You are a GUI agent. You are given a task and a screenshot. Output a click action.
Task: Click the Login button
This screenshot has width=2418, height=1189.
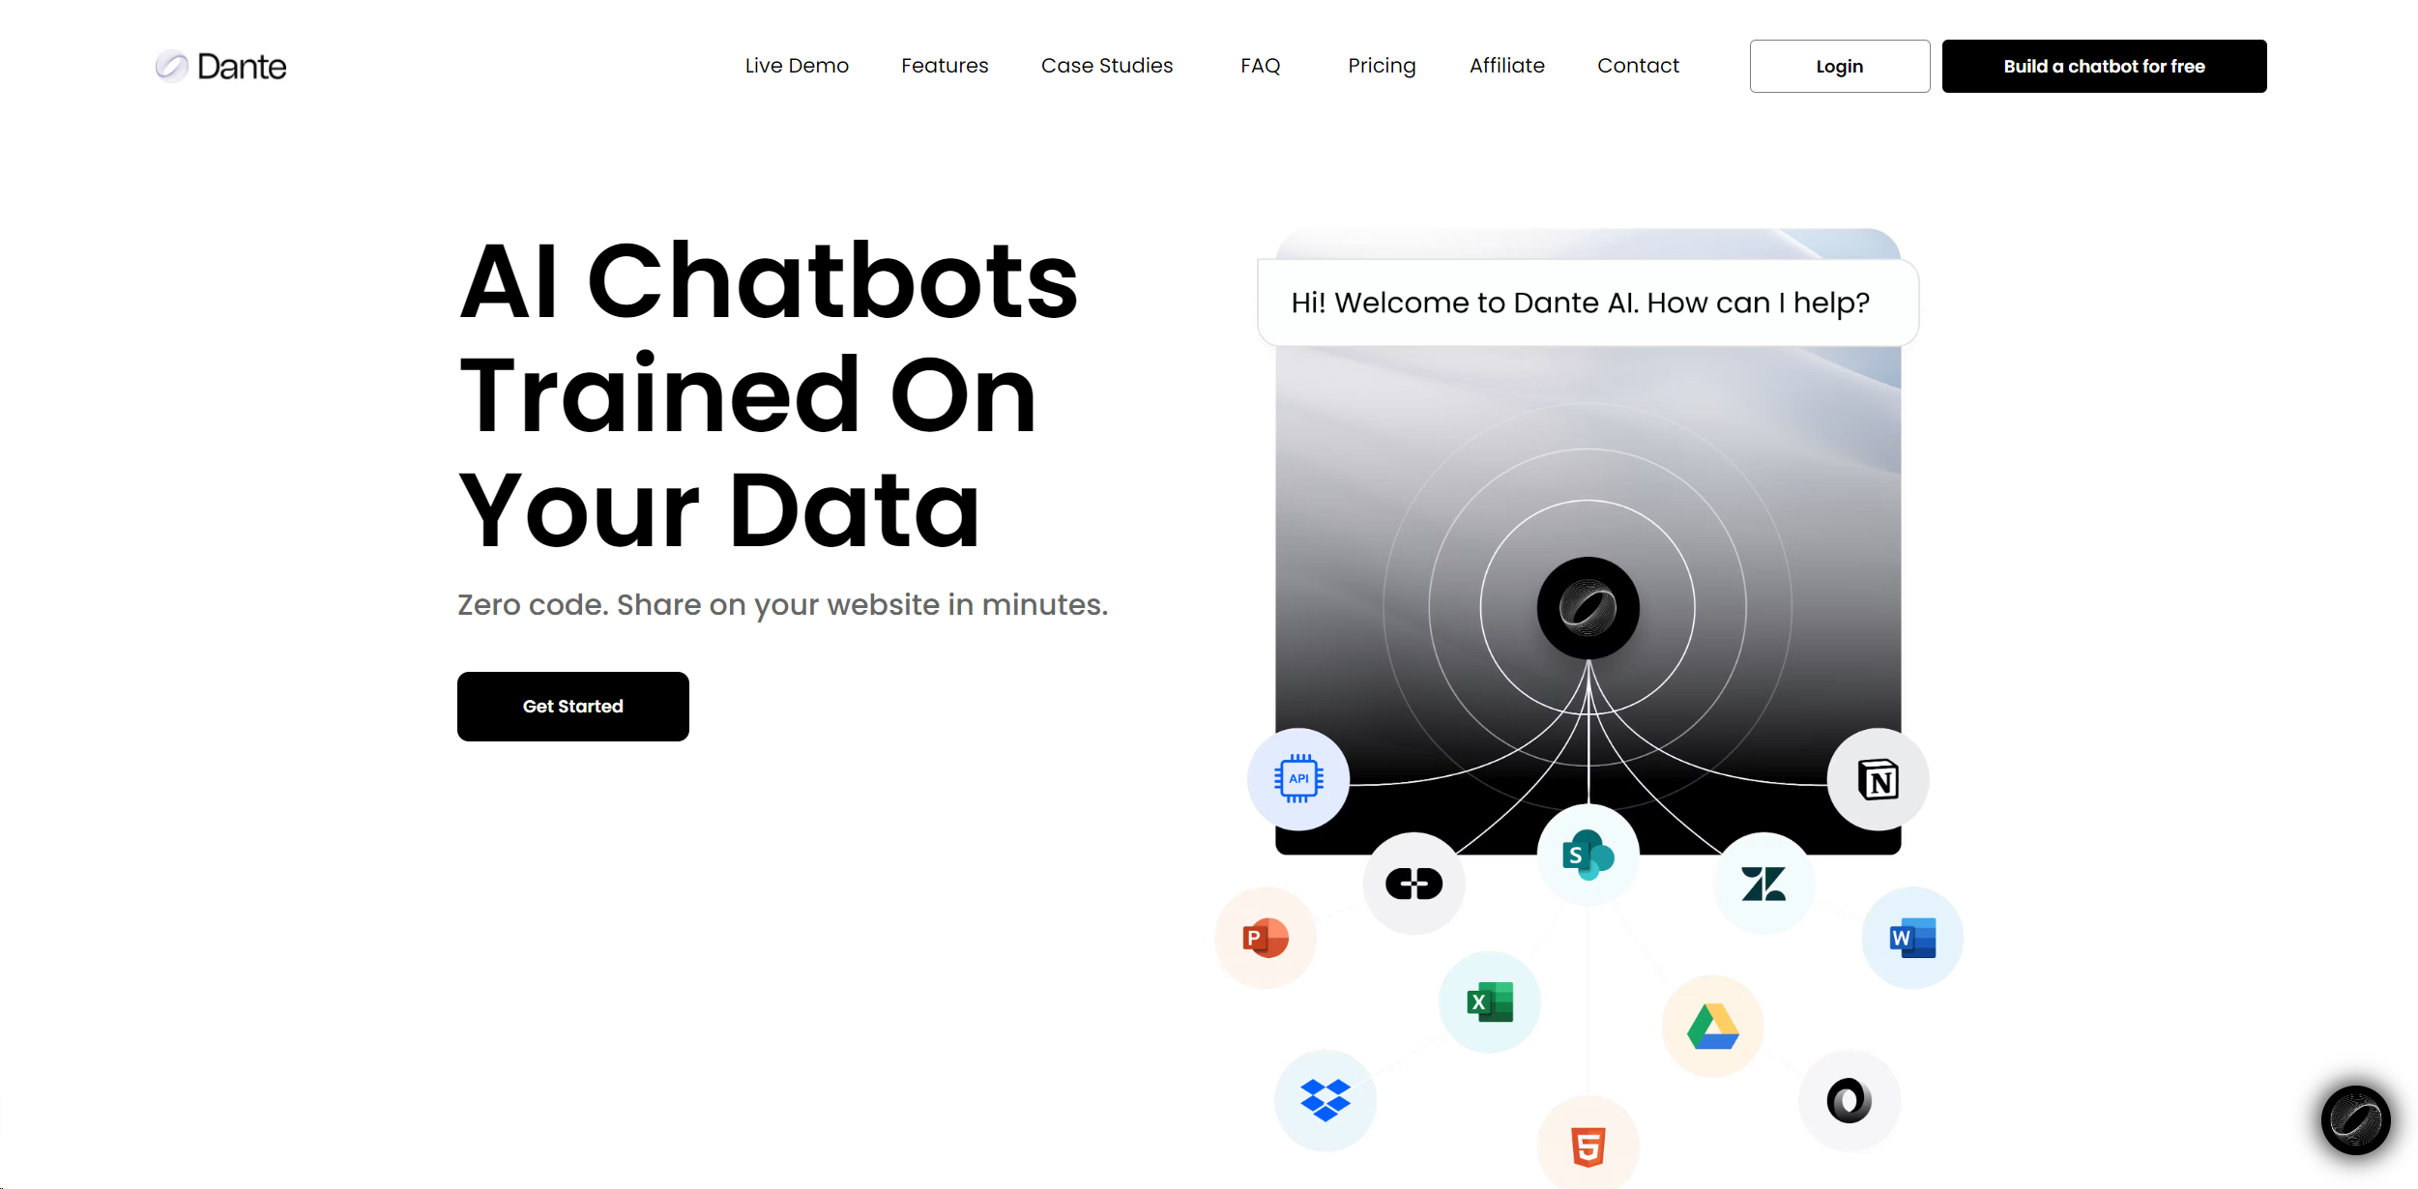[1838, 67]
